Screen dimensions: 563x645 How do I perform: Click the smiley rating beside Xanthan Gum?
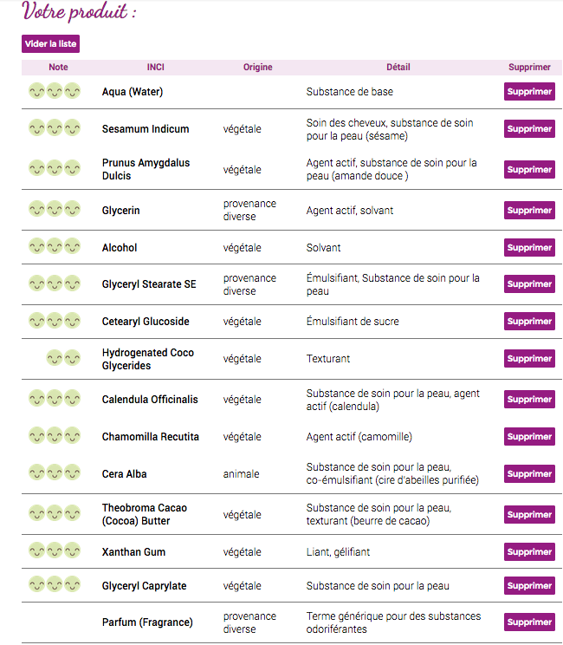coord(55,551)
